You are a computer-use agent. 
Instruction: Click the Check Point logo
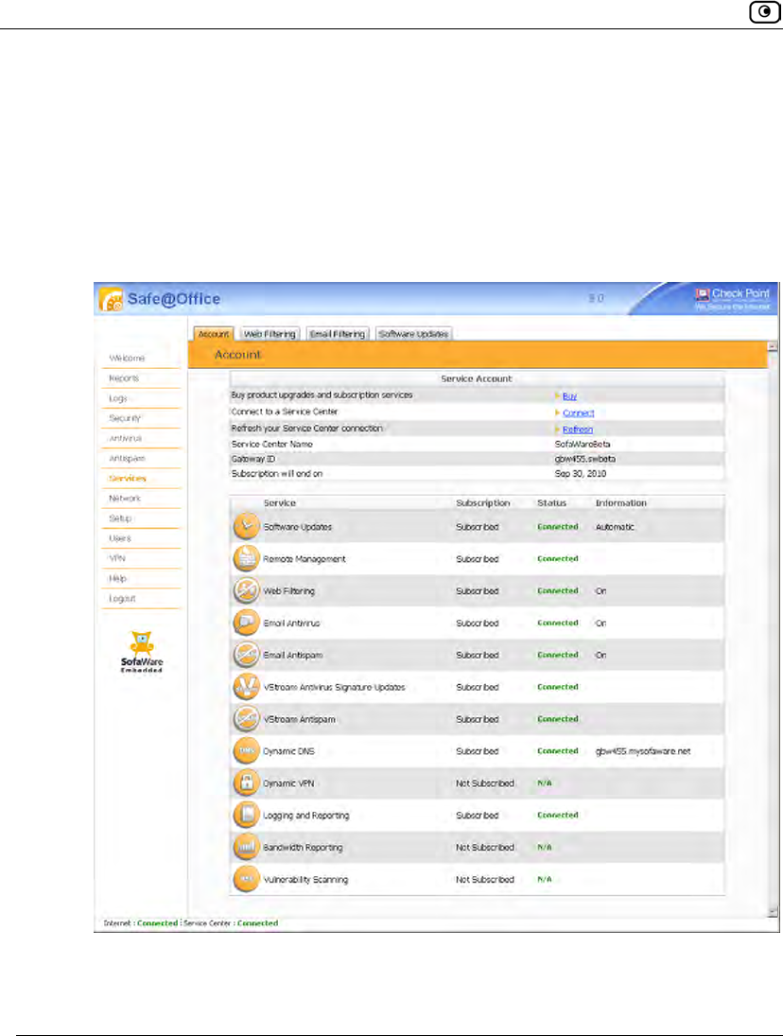[x=732, y=299]
